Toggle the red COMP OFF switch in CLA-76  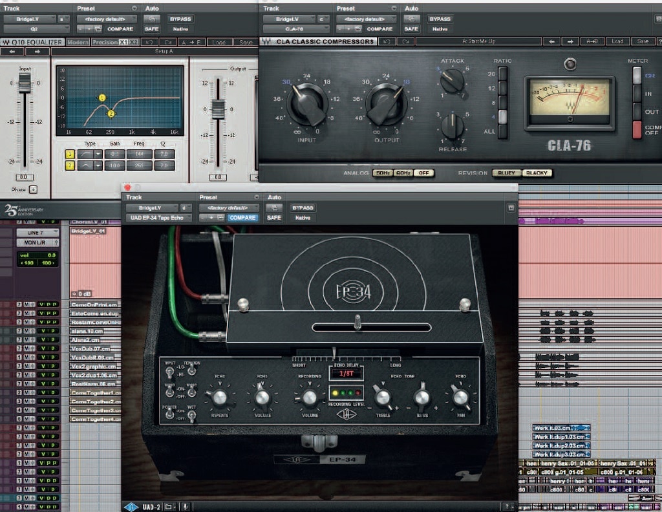[x=637, y=129]
